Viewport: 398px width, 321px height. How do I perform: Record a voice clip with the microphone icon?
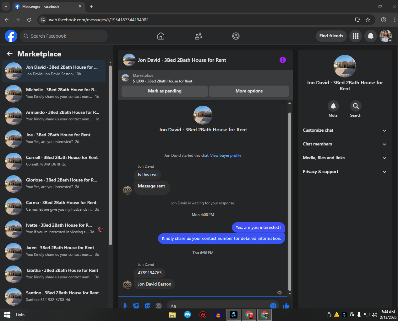(x=125, y=306)
